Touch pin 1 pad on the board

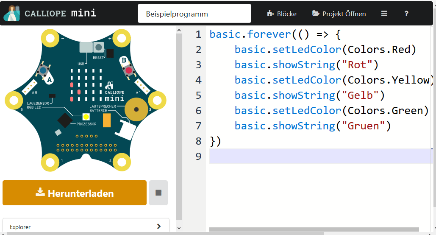[x=50, y=162]
